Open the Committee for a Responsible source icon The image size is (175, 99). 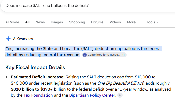click(85, 55)
